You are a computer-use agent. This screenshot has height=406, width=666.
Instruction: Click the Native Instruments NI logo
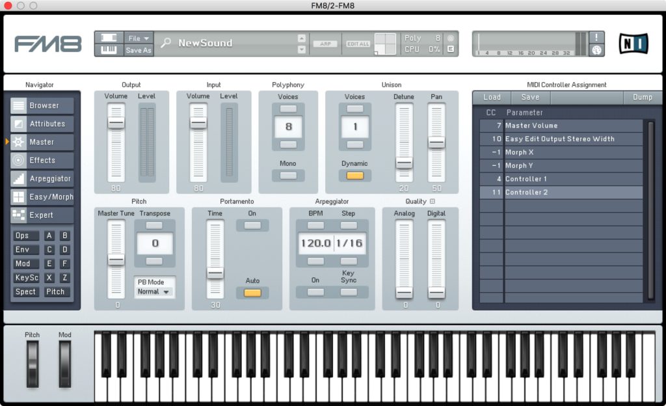(x=631, y=43)
